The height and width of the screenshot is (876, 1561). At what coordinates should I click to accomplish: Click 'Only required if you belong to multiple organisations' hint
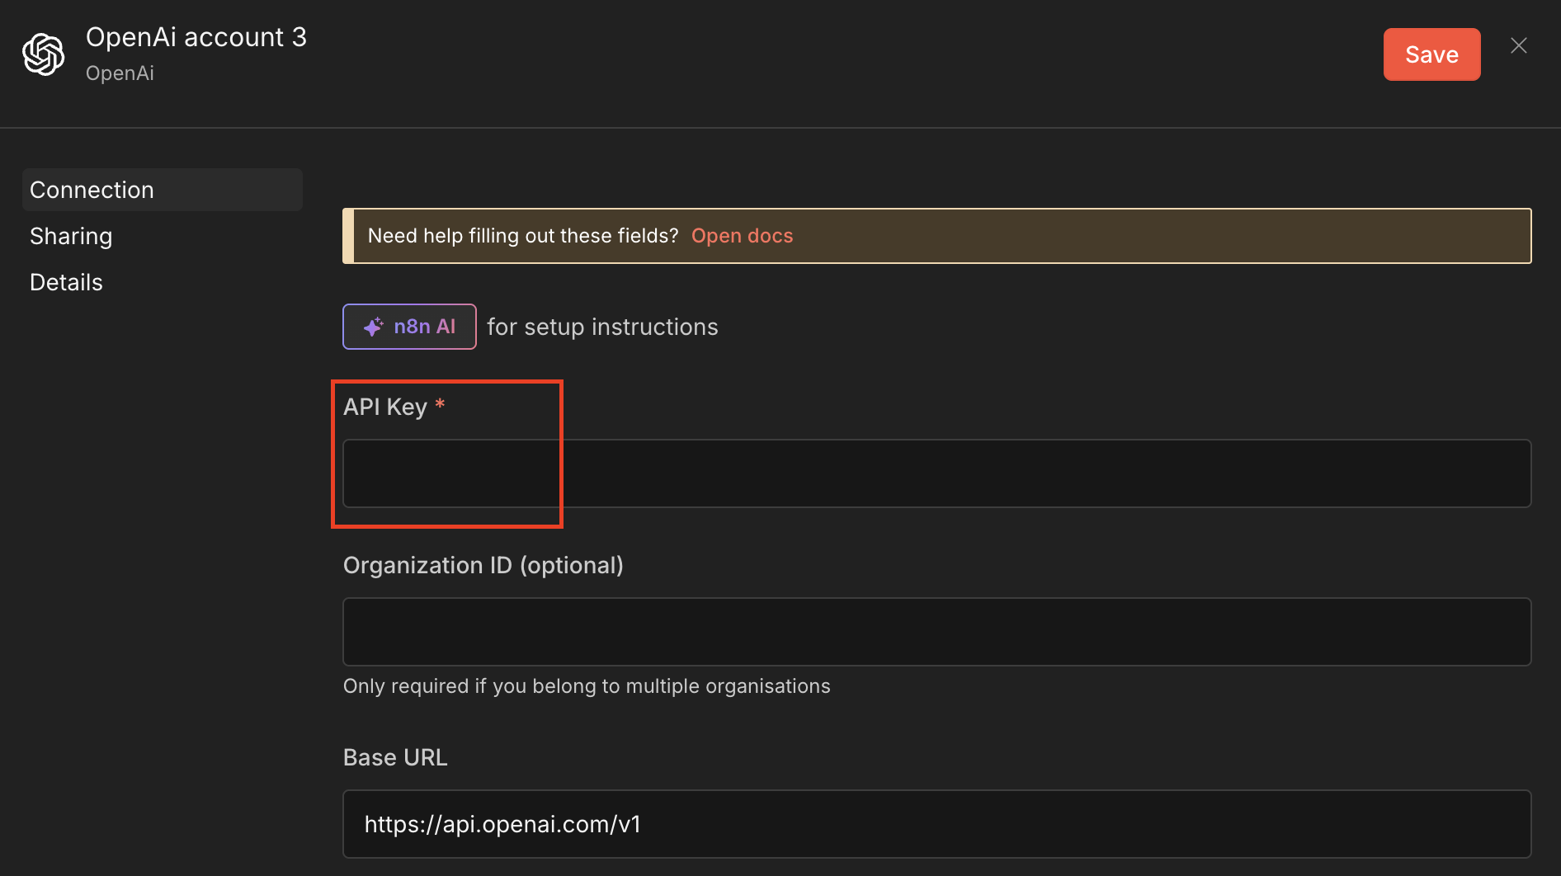[587, 686]
